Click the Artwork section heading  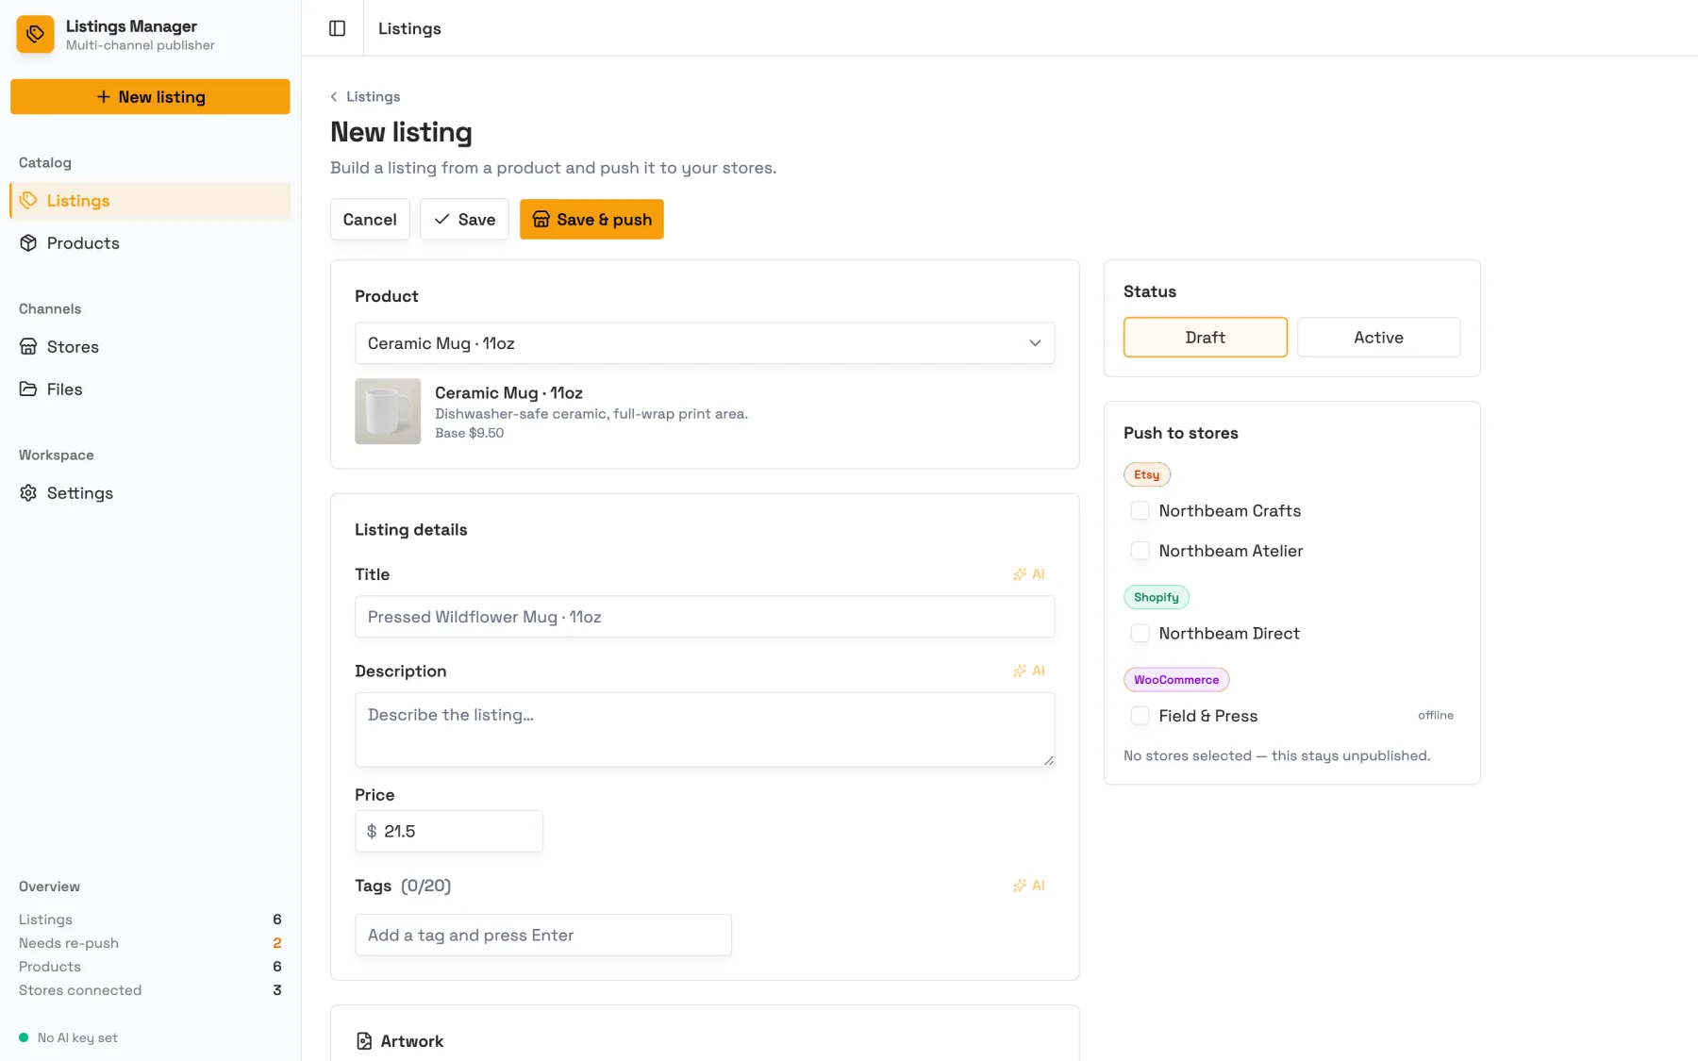(x=411, y=1040)
